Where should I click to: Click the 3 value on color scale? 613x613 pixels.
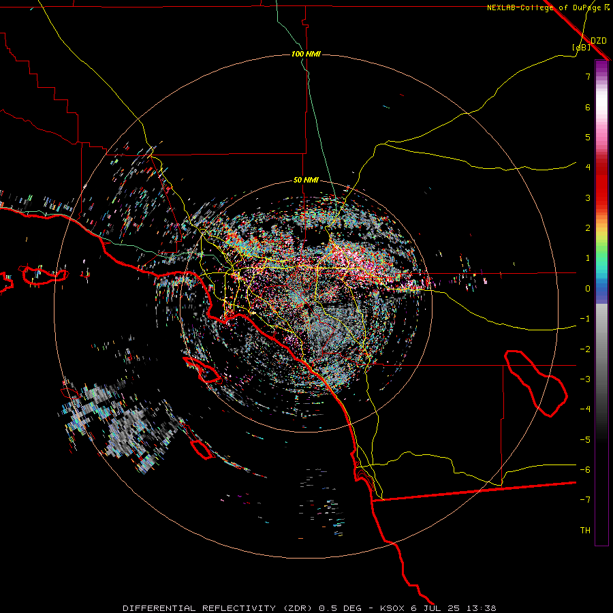point(588,198)
